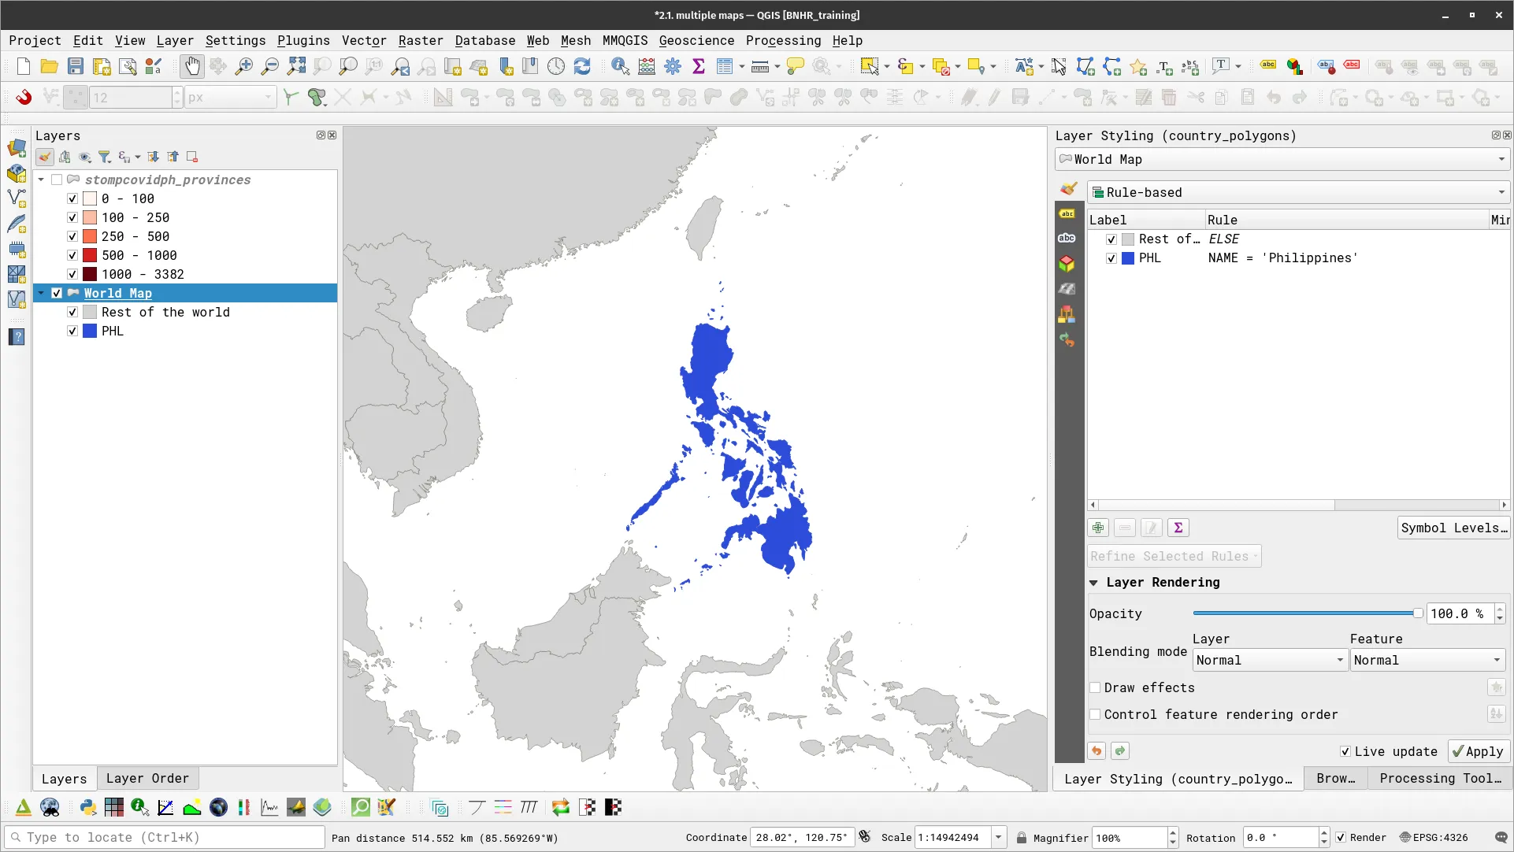The height and width of the screenshot is (852, 1514).
Task: Open the Processing Toolbox gear icon
Action: pyautogui.click(x=673, y=66)
